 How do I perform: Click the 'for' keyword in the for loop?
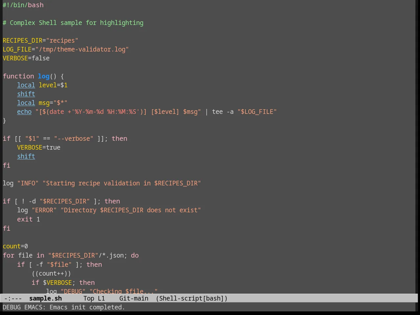[9, 255]
